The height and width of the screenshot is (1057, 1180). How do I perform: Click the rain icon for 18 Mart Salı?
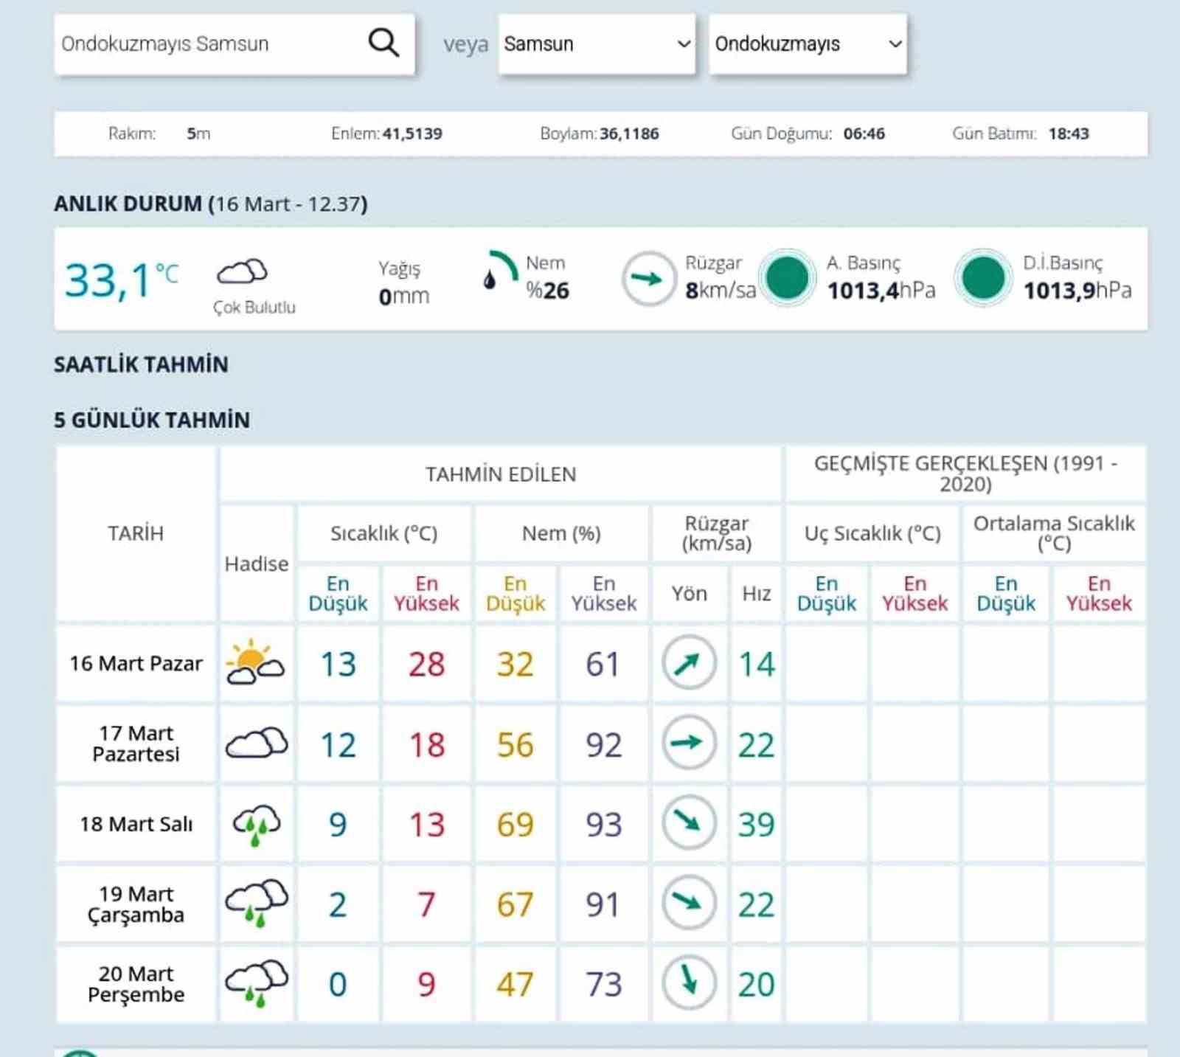pos(256,824)
